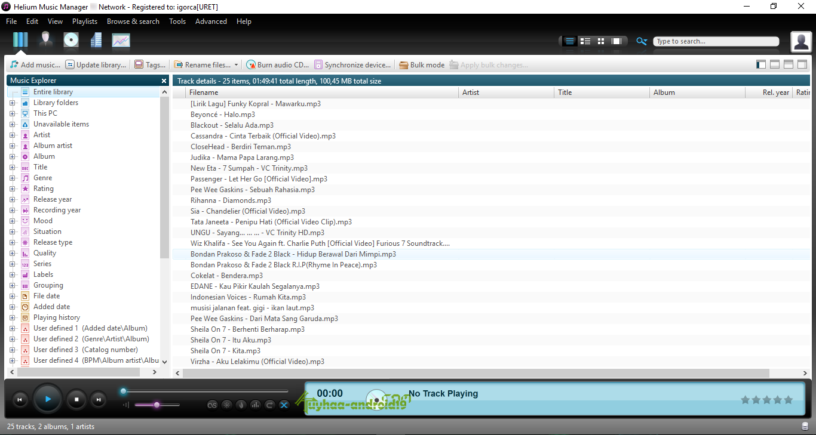Toggle the top panel layout icon
Image resolution: width=816 pixels, height=435 pixels.
[789, 64]
